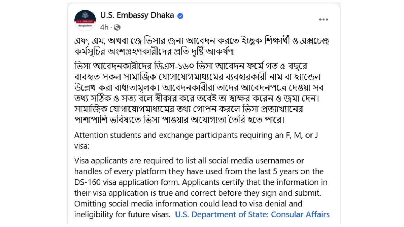Click the blue verified badge icon

180,16
